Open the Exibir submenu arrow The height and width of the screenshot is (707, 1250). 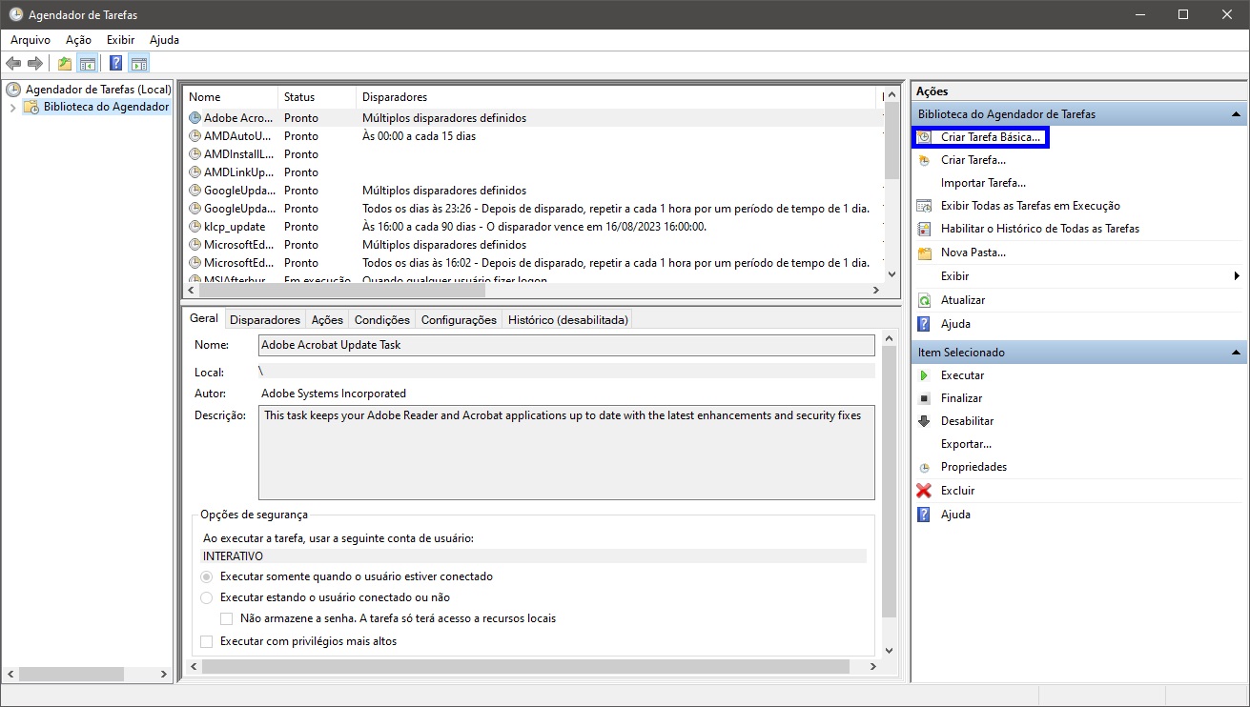pos(1236,276)
